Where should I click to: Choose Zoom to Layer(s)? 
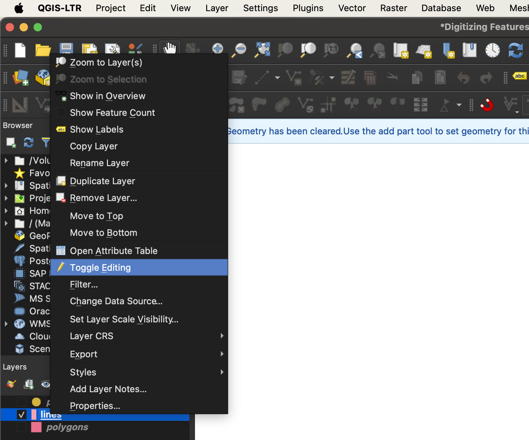(139, 62)
